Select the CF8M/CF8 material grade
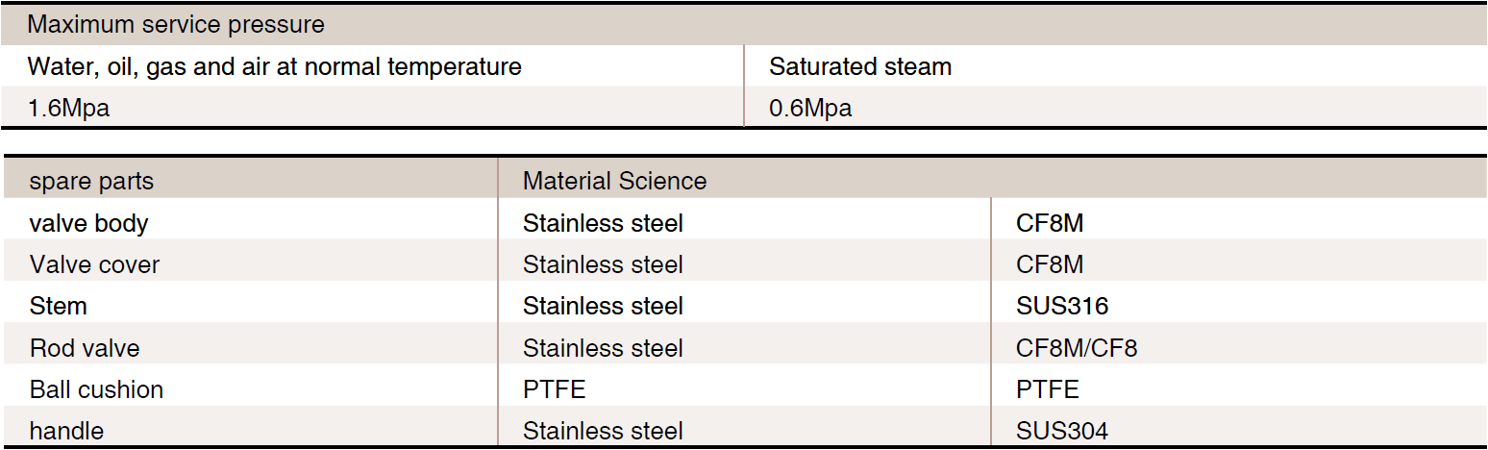The height and width of the screenshot is (450, 1488). click(x=1077, y=347)
